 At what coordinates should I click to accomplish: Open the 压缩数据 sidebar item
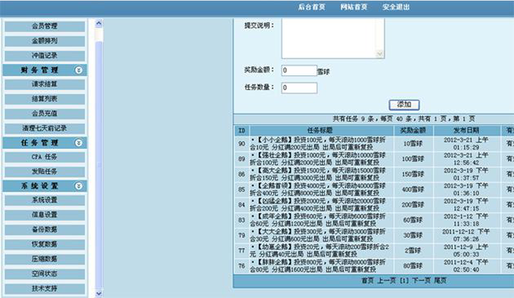45,259
